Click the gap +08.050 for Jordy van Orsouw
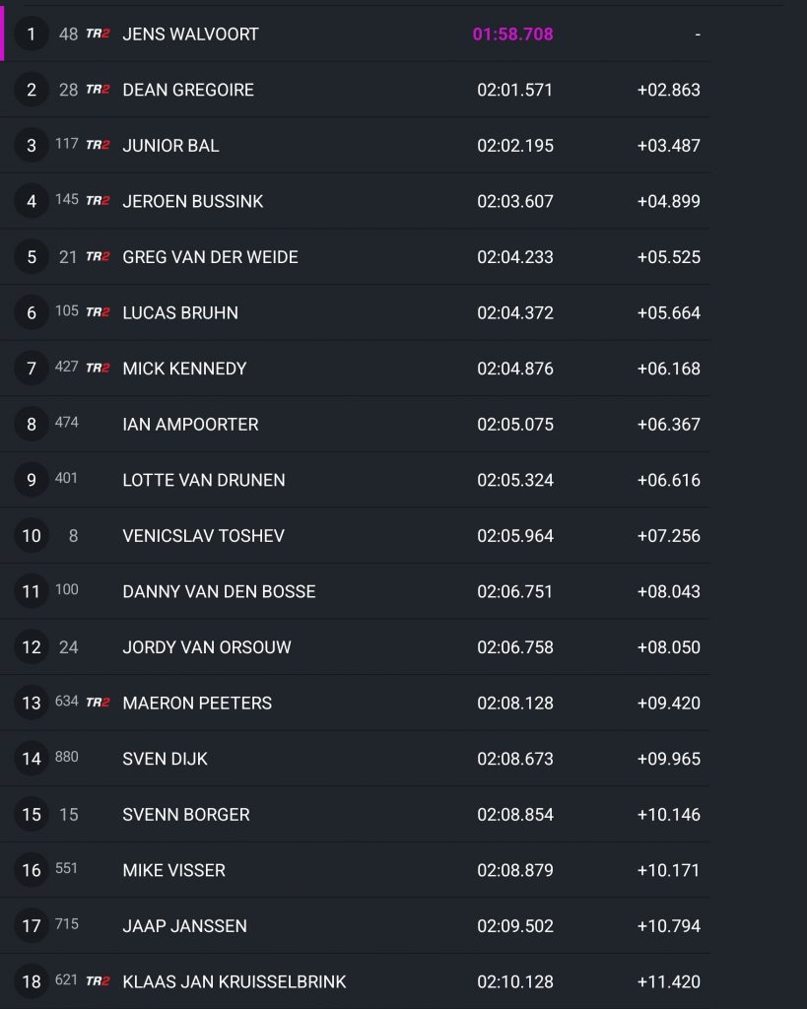 (x=669, y=647)
